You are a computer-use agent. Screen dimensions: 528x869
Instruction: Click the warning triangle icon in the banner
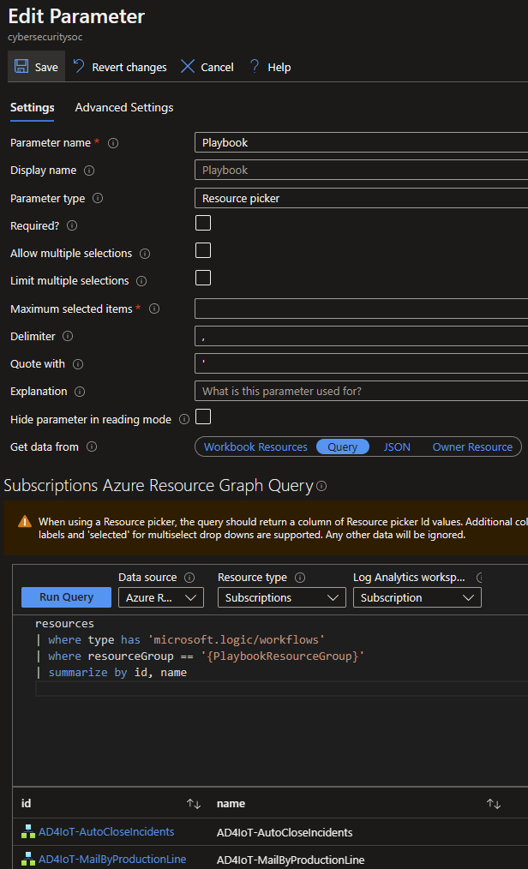(x=25, y=522)
